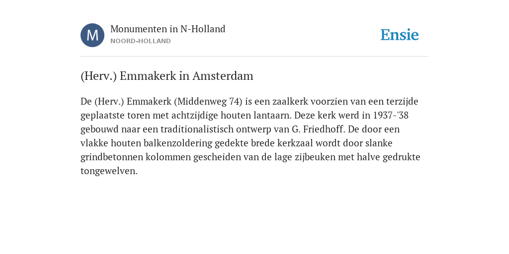Viewport: 509px width, 254px height.
Task: Click "(Herv.)" at the heading start
Action: coord(99,76)
